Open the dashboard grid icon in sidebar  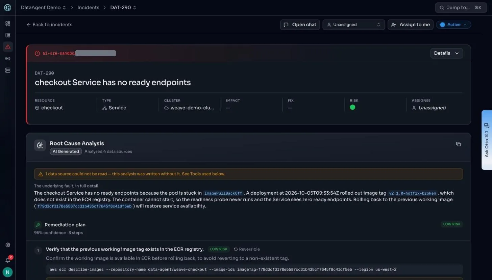click(x=8, y=23)
